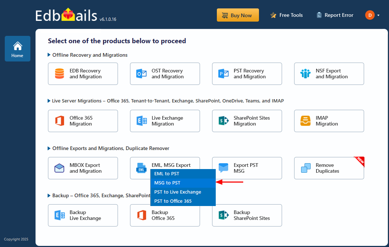Click the Office 365 Migration logo icon
The width and height of the screenshot is (389, 247).
click(x=60, y=121)
